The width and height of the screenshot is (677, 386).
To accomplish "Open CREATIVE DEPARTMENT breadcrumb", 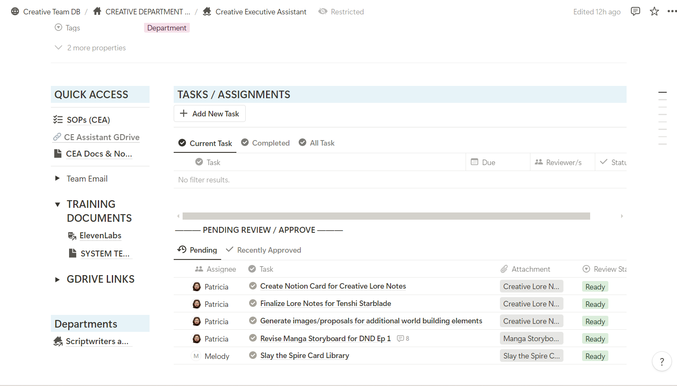I will [x=148, y=11].
